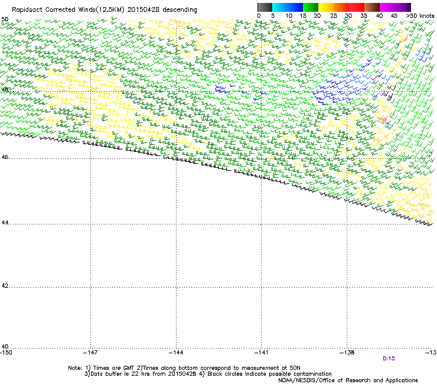The height and width of the screenshot is (384, 437).
Task: Click the gray 0-5 knots legend segment
Action: [265, 7]
